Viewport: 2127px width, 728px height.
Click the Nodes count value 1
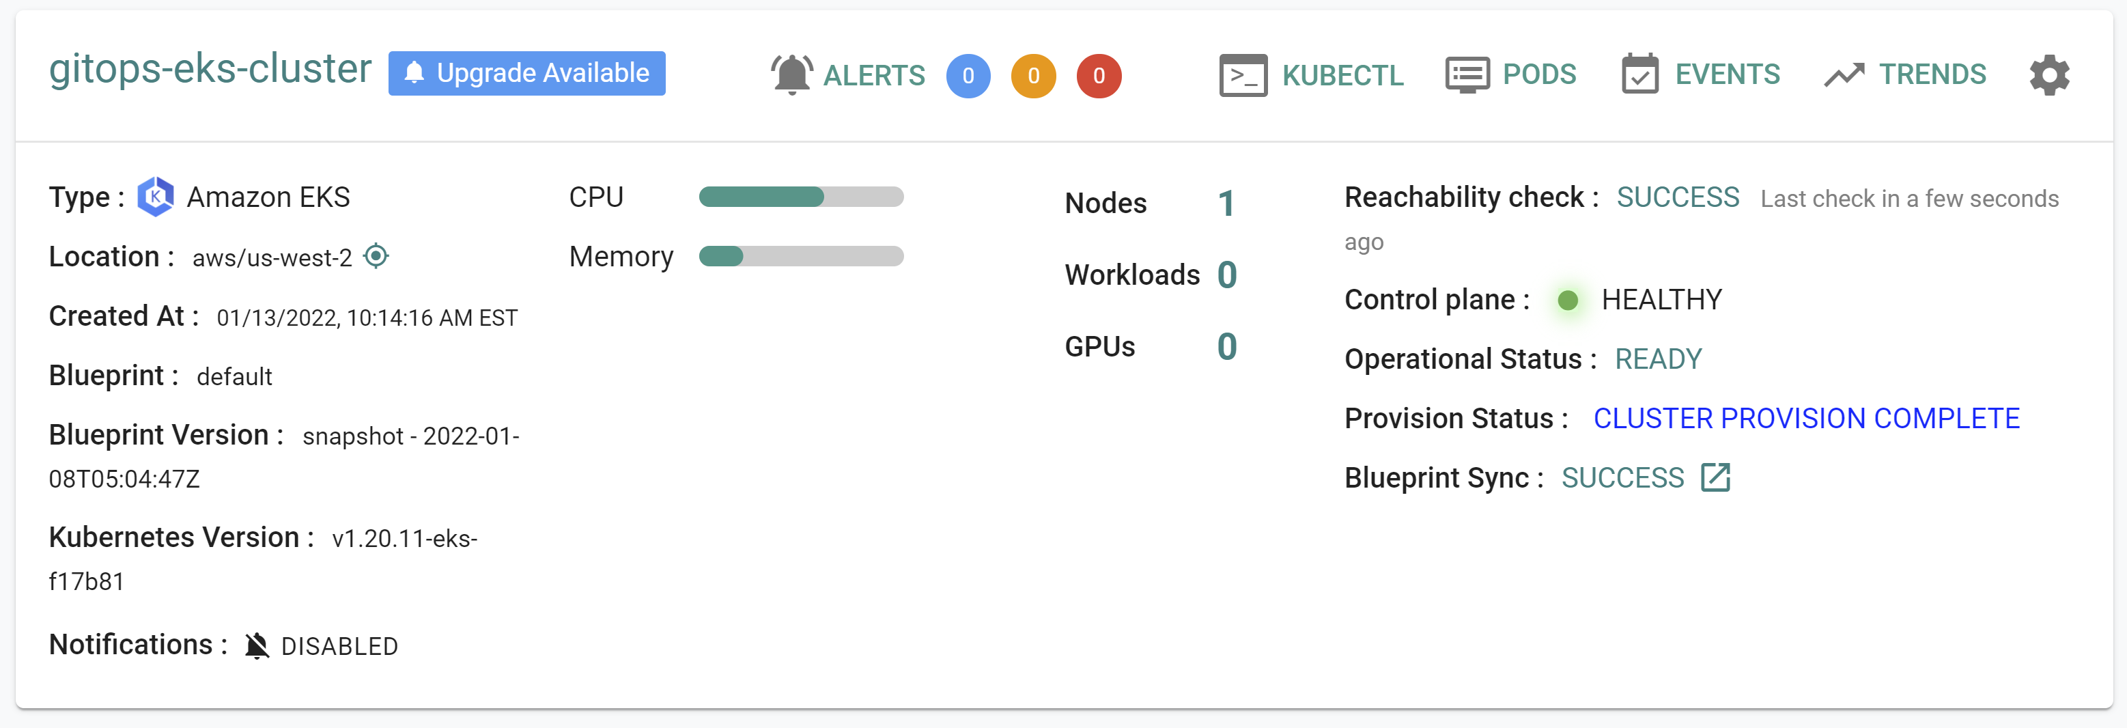[1226, 203]
